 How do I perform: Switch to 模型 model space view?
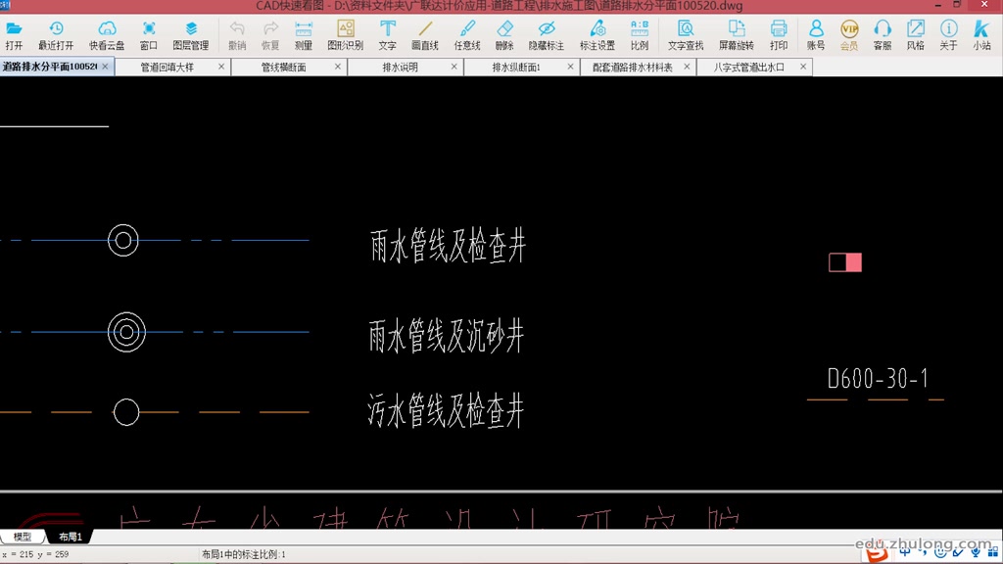click(22, 537)
